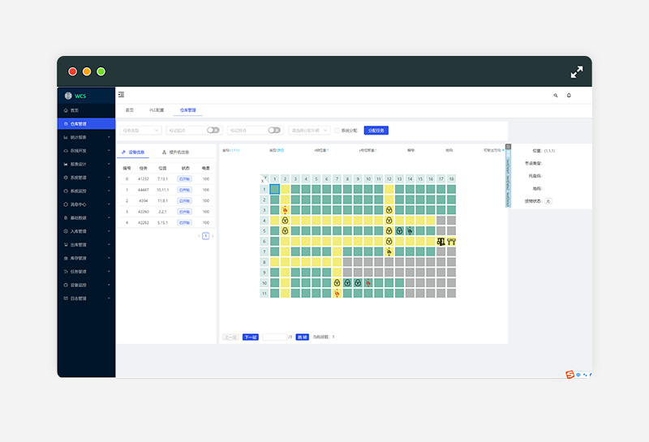Click the lock icon in grid row 10, column 7

click(337, 283)
